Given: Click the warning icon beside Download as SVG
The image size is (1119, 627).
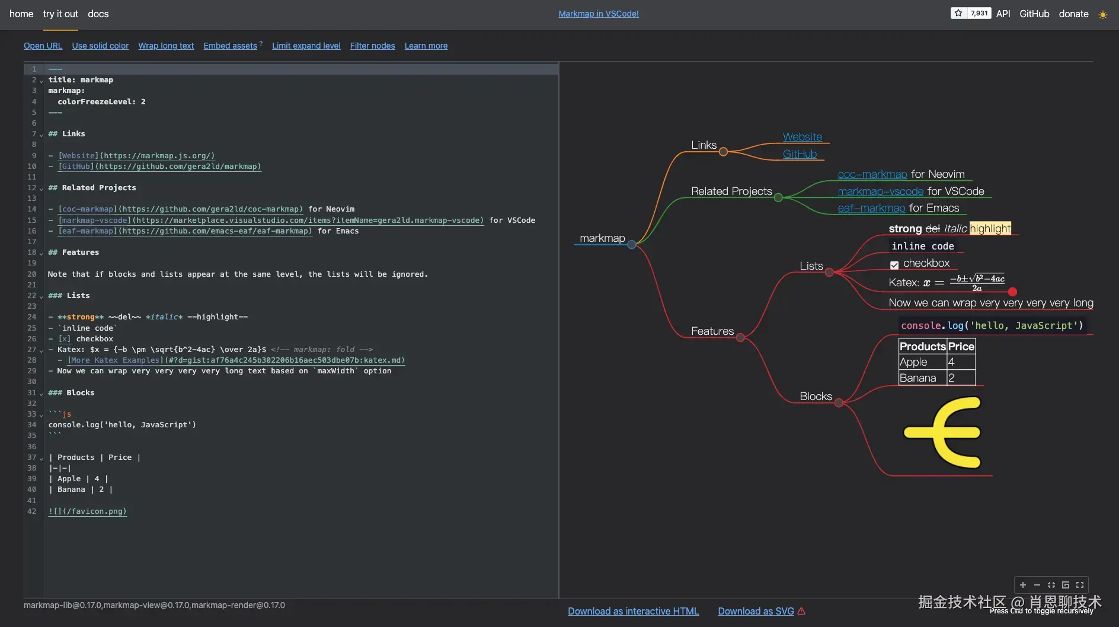Looking at the screenshot, I should 802,611.
